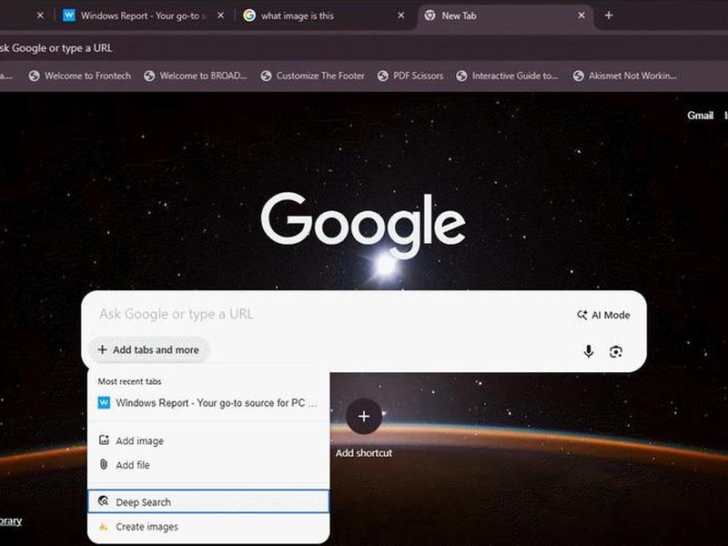Viewport: 728px width, 546px height.
Task: Open Interactive Guide to... bookmark
Action: coord(508,76)
